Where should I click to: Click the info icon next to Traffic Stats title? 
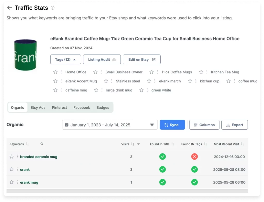click(x=52, y=8)
